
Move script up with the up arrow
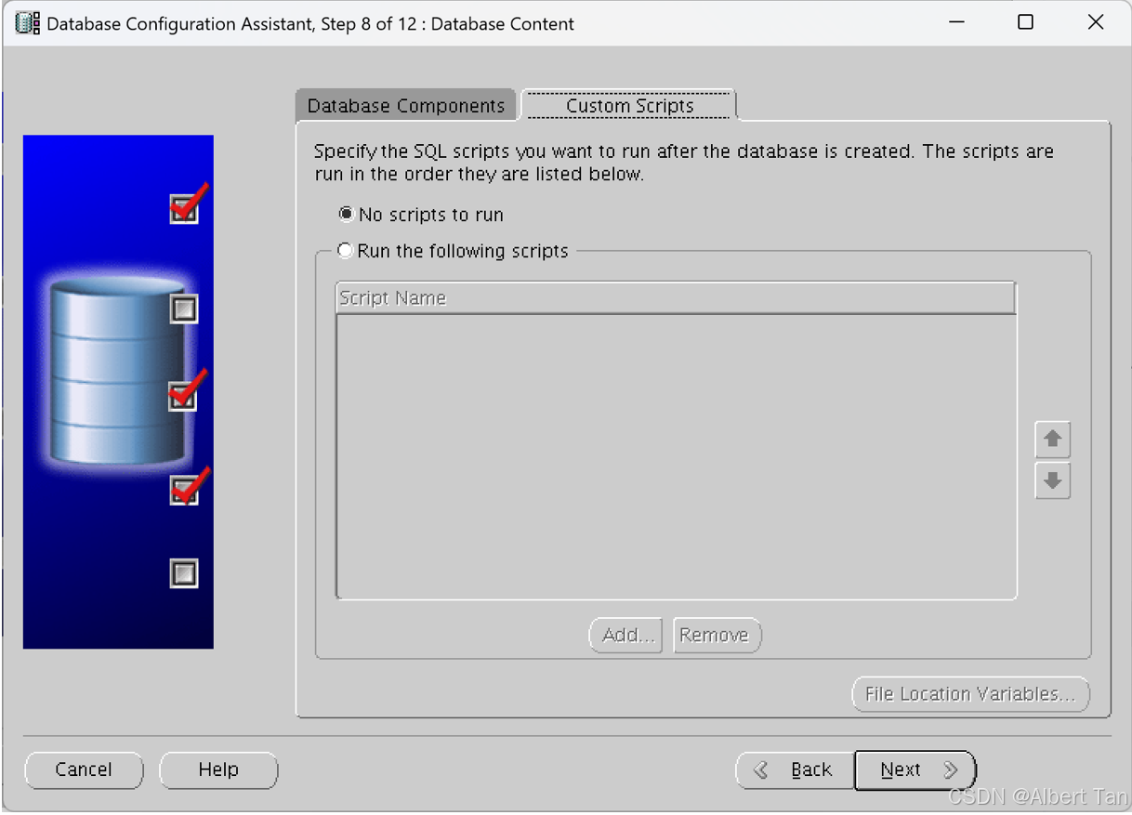point(1052,440)
